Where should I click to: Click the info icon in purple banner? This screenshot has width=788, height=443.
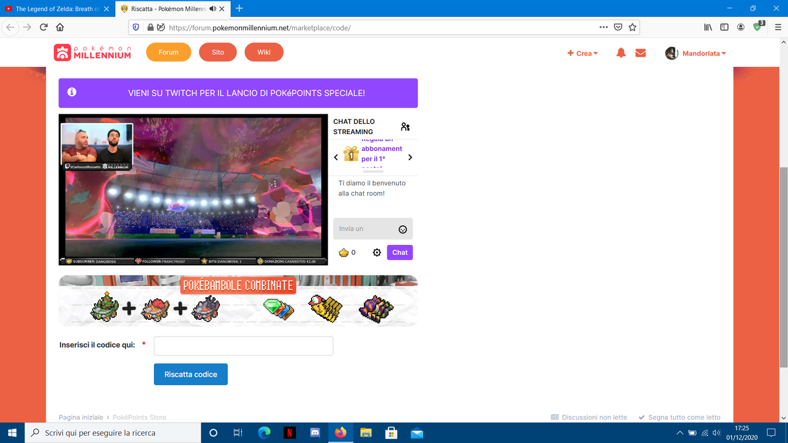pos(72,92)
